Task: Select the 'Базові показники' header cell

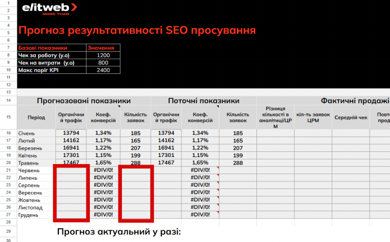Action: point(52,48)
